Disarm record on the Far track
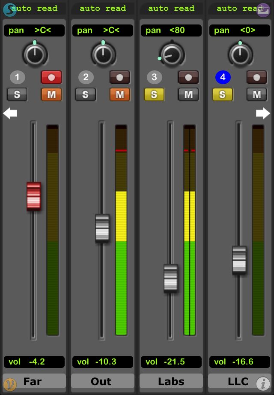Screen dimensions: 274x395 [51, 77]
